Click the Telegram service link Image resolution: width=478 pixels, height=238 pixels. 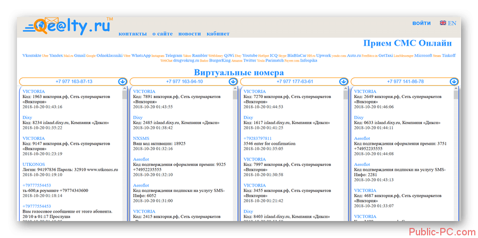pos(174,55)
